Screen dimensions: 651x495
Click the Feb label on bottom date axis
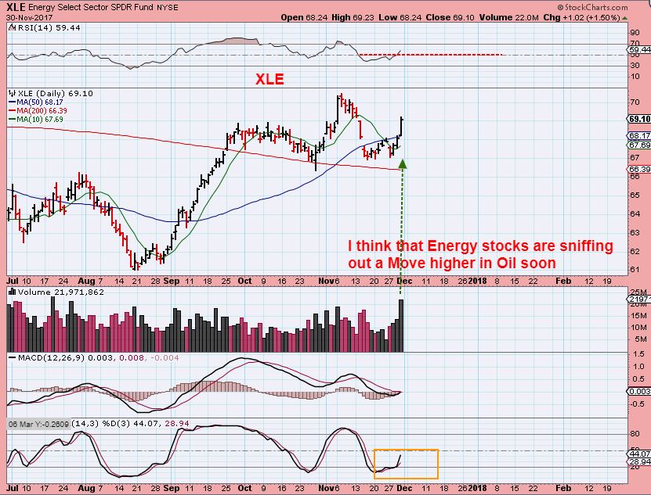[x=563, y=489]
